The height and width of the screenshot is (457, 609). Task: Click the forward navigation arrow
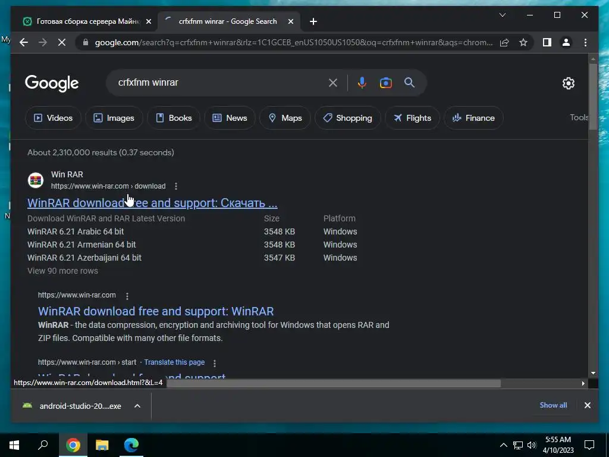(43, 42)
